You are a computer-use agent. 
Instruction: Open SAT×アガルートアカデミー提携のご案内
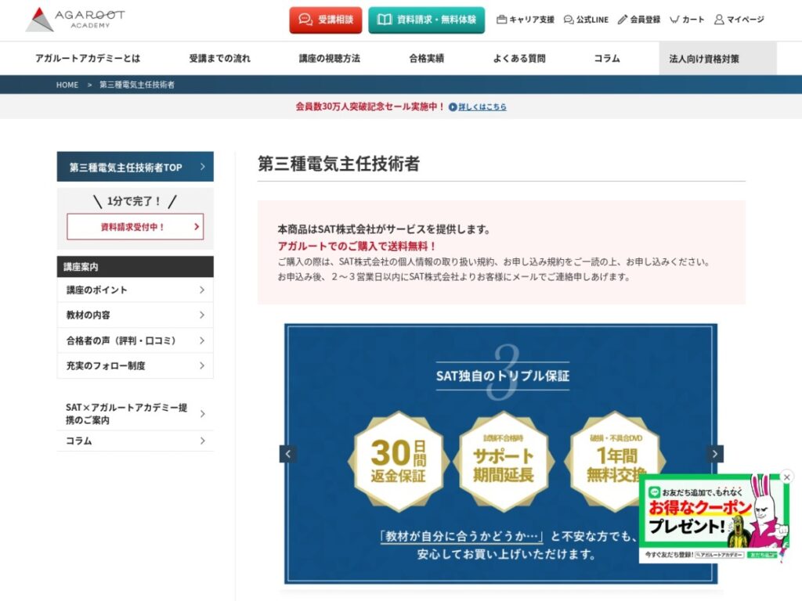tap(135, 413)
